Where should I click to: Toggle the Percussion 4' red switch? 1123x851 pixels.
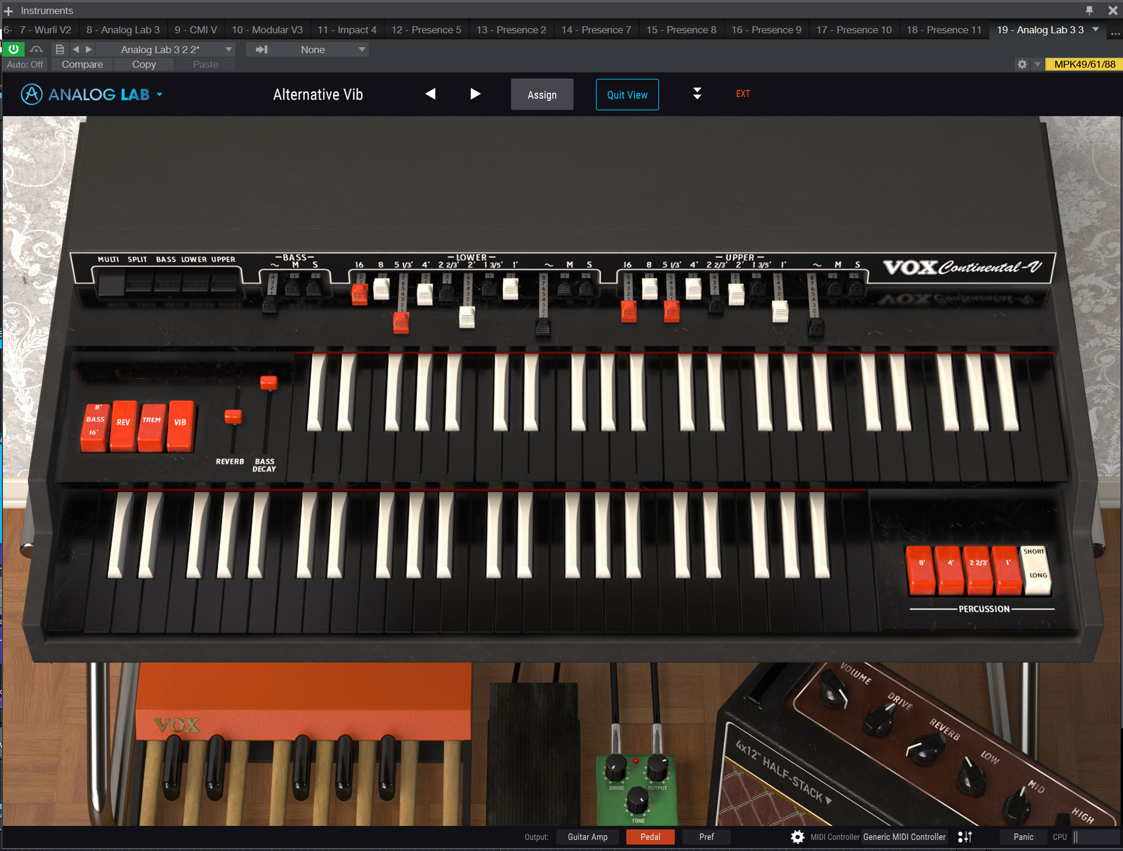point(950,570)
